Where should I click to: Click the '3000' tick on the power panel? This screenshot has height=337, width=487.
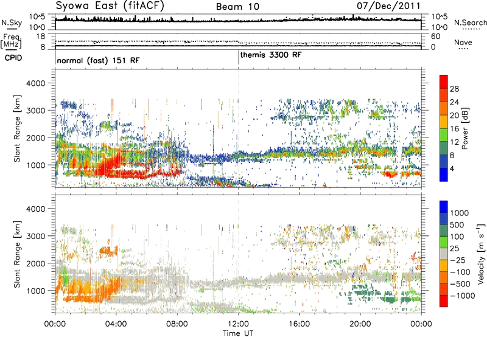[36, 111]
